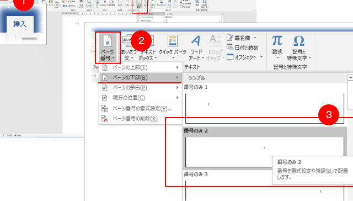Insert an オブジェクト object
This screenshot has height=201, width=353.
point(244,57)
